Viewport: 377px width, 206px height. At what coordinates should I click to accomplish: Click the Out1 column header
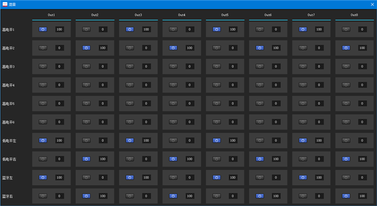[51, 15]
